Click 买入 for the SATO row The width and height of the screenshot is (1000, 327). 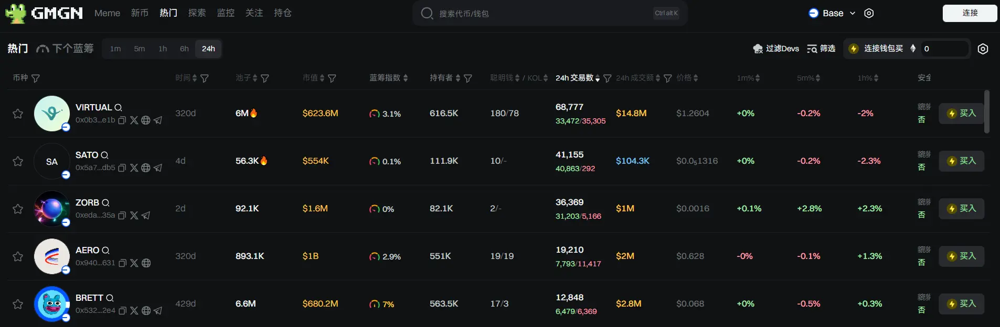[961, 161]
